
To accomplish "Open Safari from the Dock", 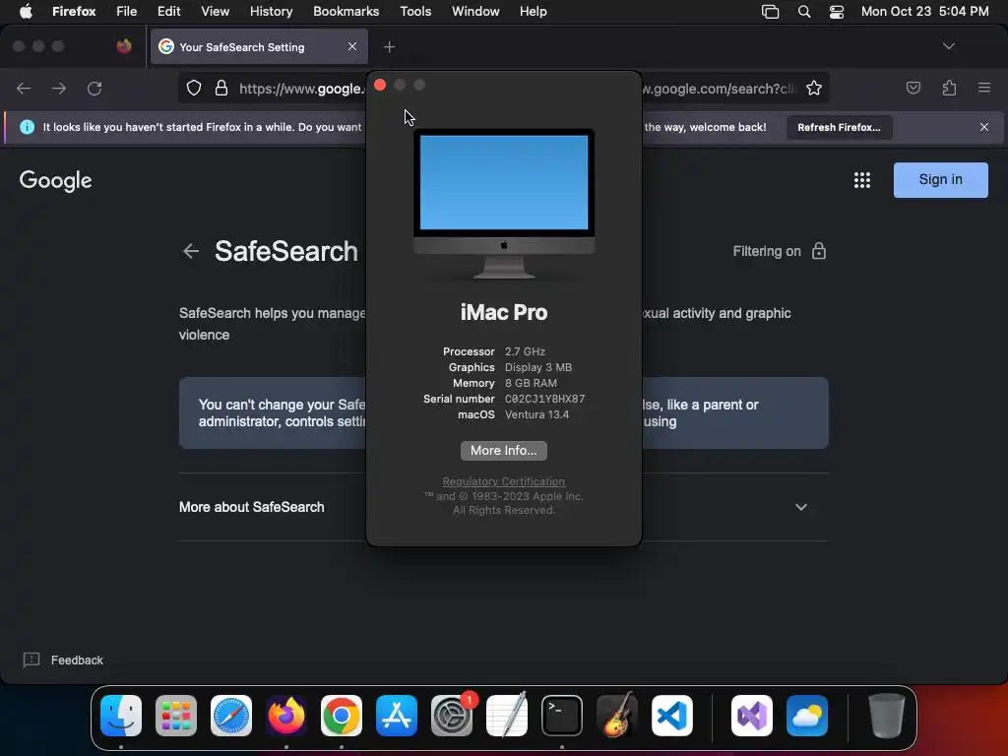I will [x=231, y=716].
